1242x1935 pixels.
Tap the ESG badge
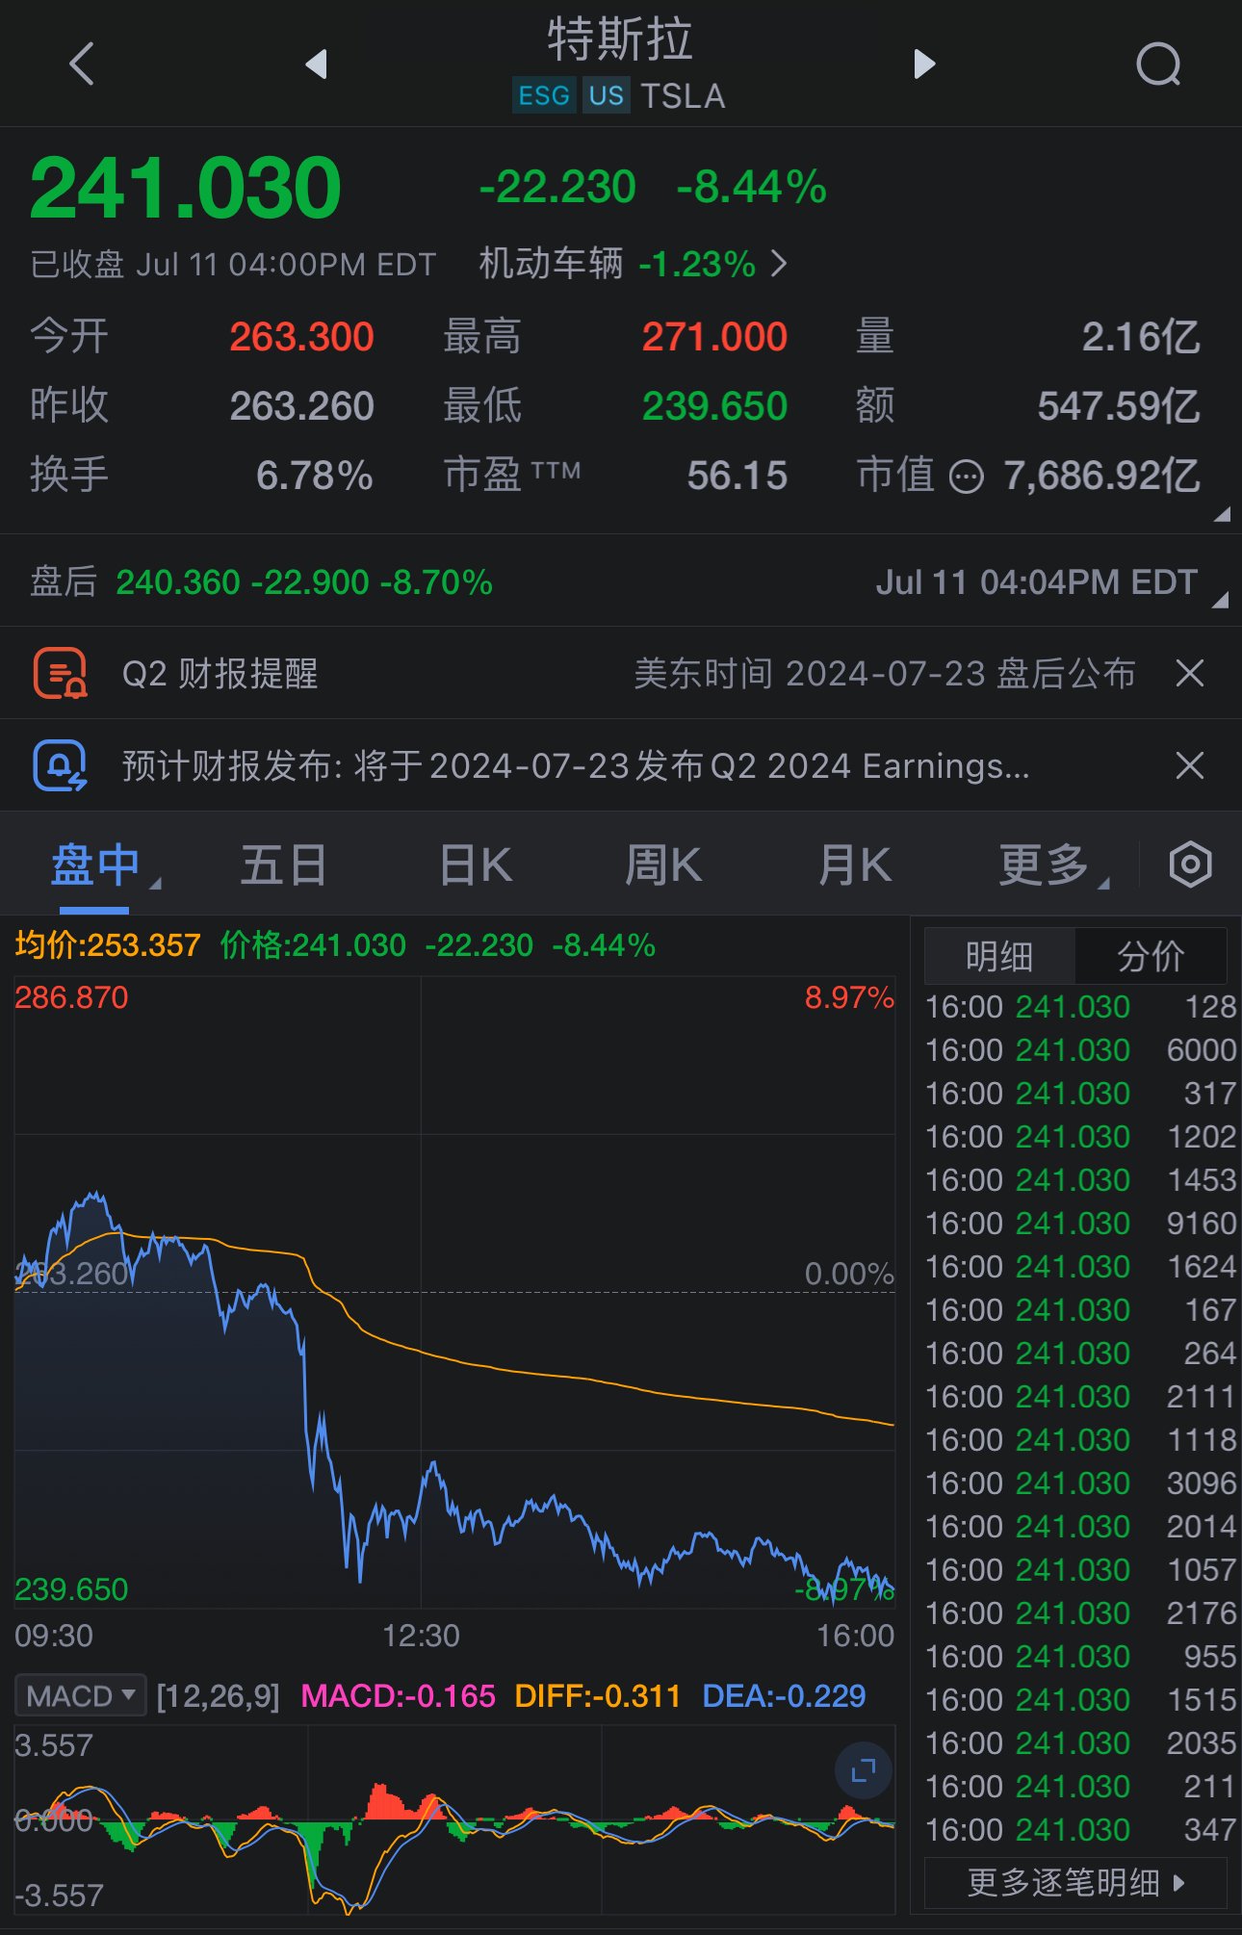544,95
